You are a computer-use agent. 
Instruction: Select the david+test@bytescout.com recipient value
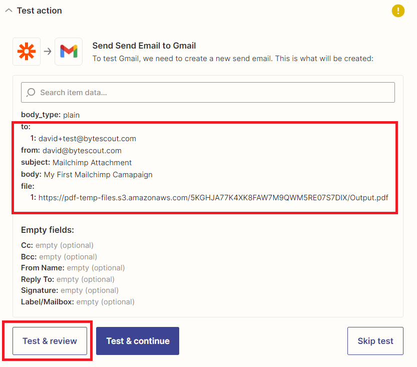pos(87,138)
